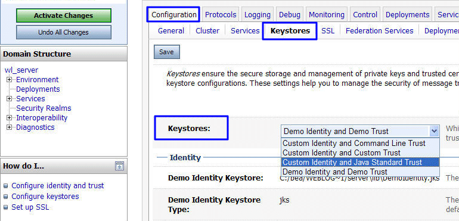Expand the Diagnostics tree node
The height and width of the screenshot is (221, 459).
(x=9, y=127)
